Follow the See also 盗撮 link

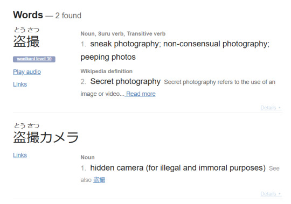pos(99,180)
